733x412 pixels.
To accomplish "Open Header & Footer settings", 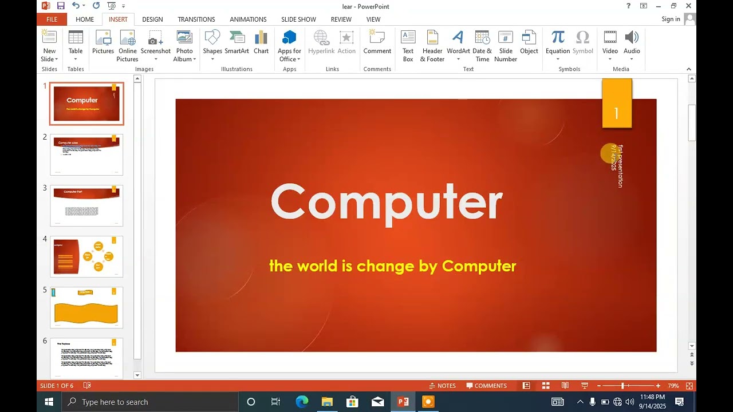I will [432, 46].
